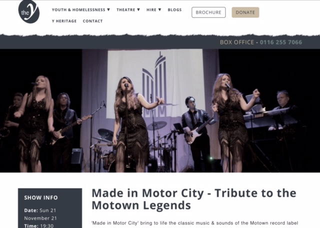320x228 pixels.
Task: Click the show date Sun 21 November
Action: [40, 214]
